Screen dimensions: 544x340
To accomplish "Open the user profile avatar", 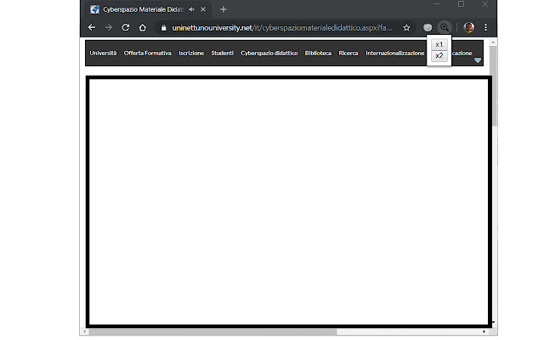I will coord(468,27).
